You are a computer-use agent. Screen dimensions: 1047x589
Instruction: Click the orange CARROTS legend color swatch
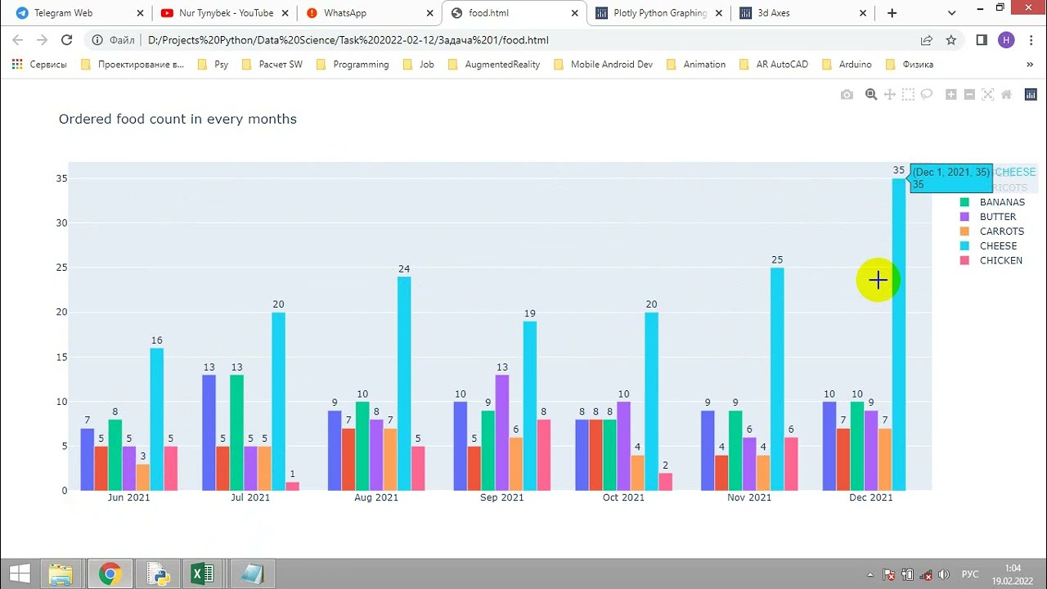[964, 232]
